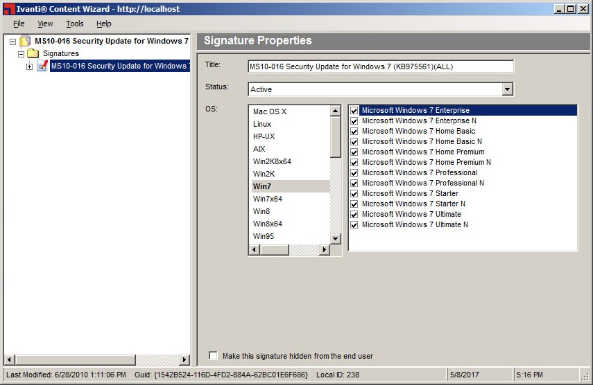Select Win7 in OS list

pyautogui.click(x=290, y=186)
